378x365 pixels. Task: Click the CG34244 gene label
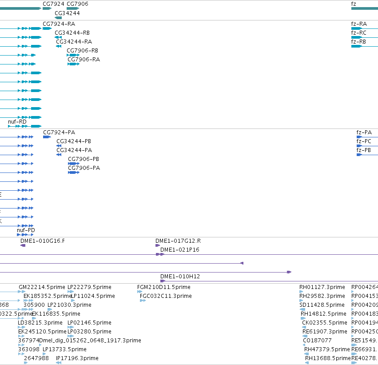(67, 13)
